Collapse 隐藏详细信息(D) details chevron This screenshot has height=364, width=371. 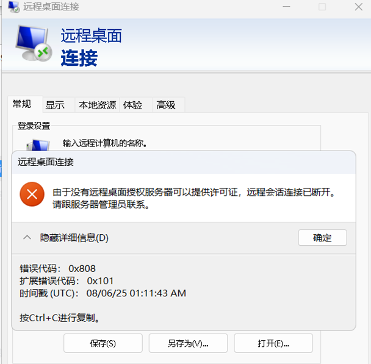[x=27, y=237]
